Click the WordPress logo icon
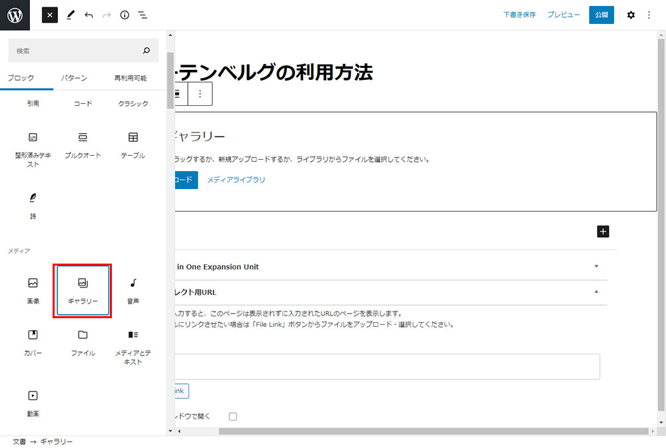 tap(15, 15)
